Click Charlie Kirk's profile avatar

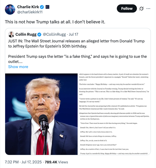pos(10,10)
